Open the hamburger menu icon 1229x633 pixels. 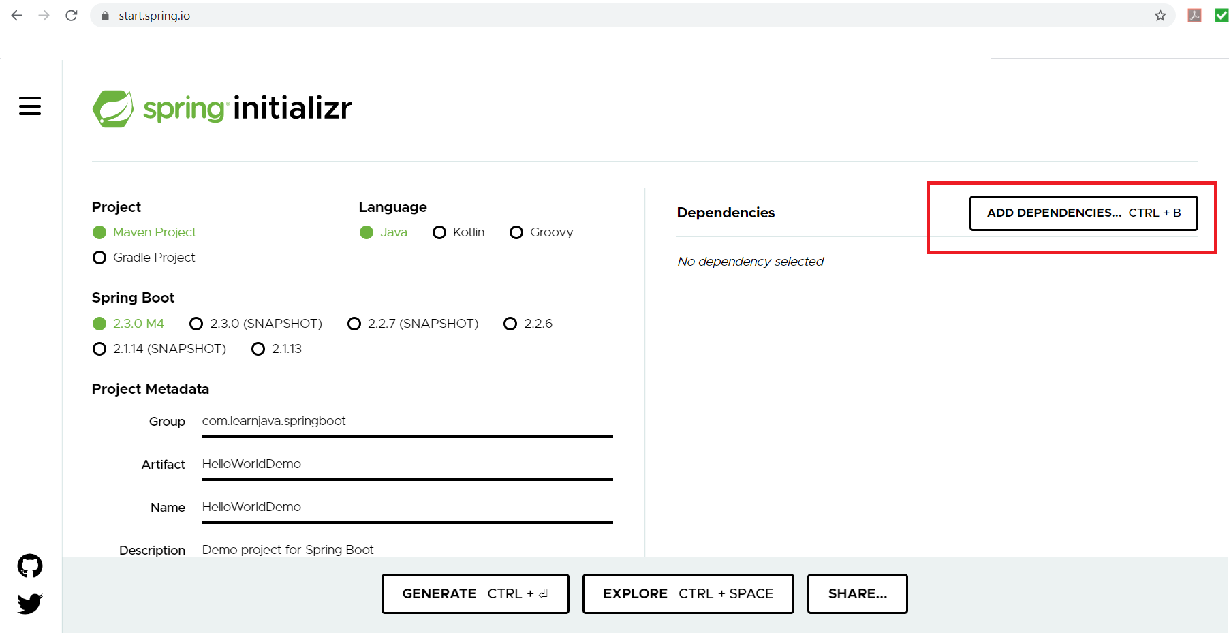(30, 106)
